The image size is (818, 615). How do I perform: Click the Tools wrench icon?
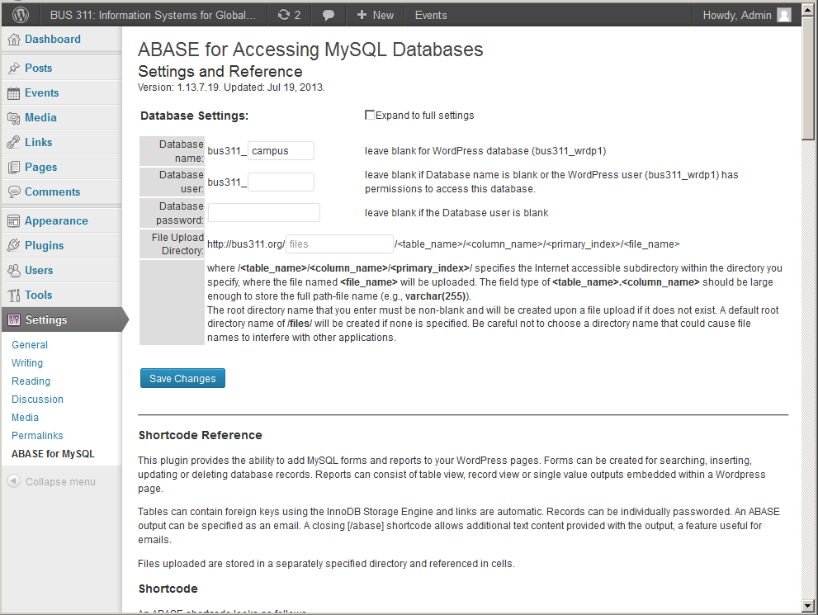(14, 296)
